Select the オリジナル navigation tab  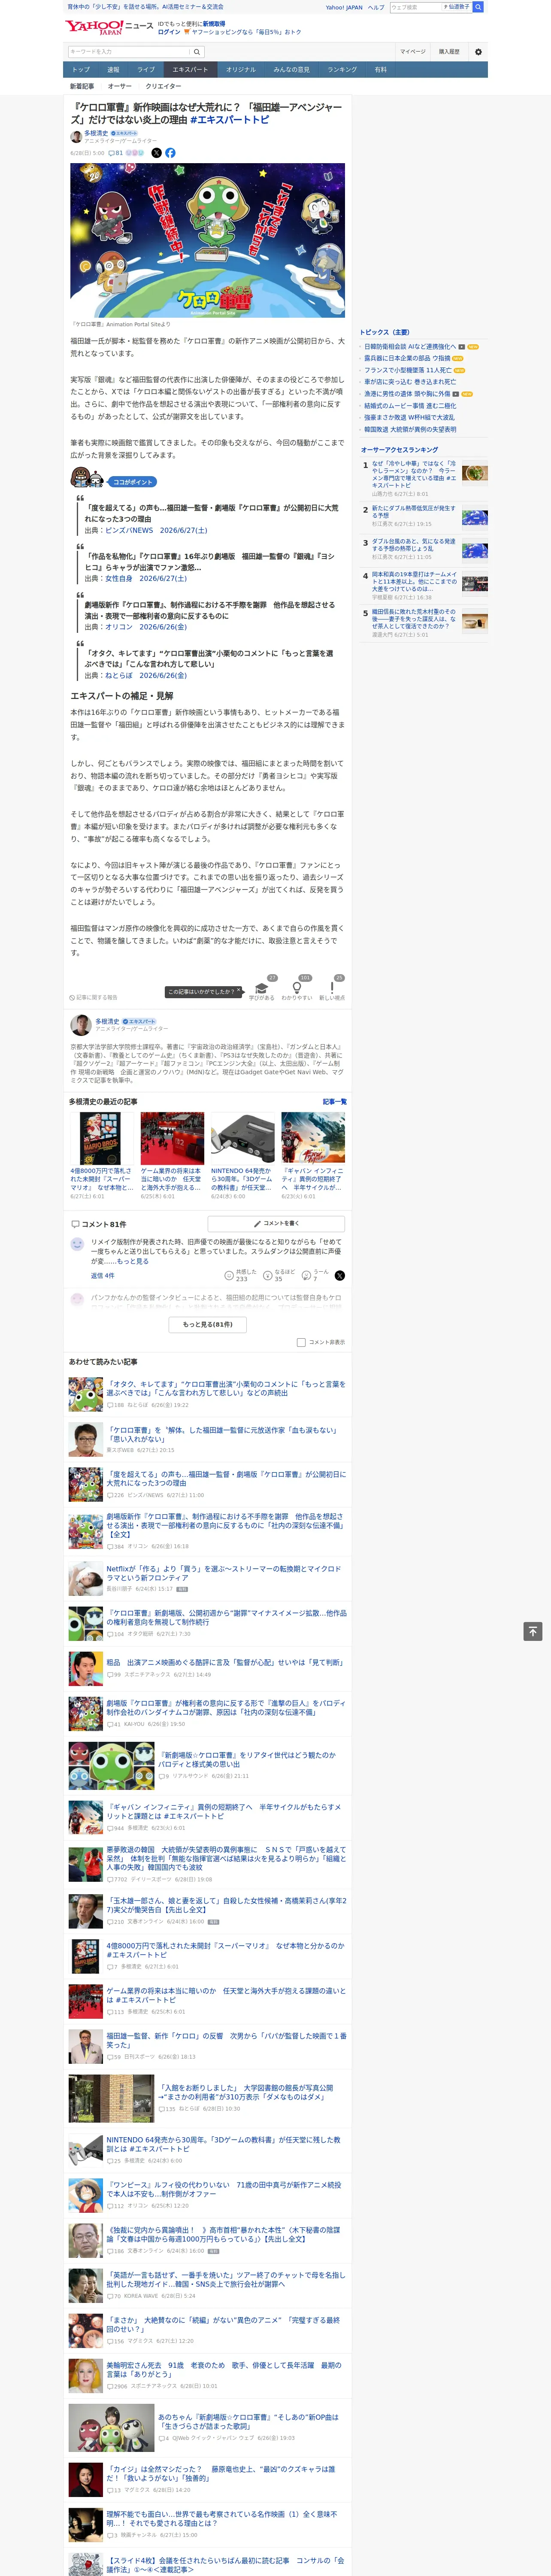tap(241, 70)
